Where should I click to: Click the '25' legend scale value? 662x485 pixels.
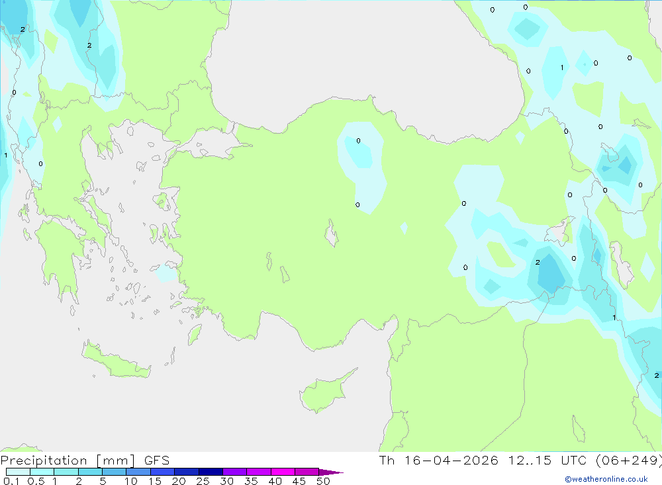click(203, 481)
